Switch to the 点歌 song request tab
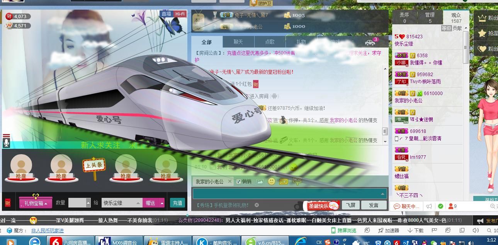This screenshot has height=245, width=498. [270, 42]
